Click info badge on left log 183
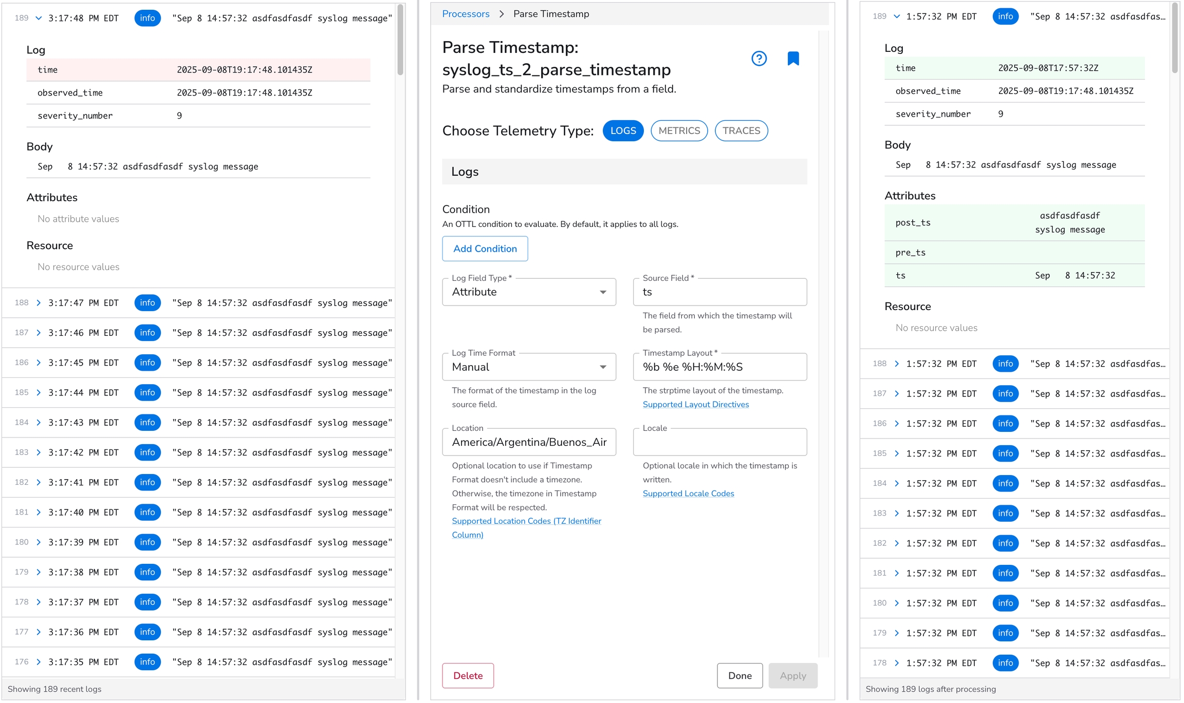This screenshot has height=703, width=1184. [x=147, y=452]
